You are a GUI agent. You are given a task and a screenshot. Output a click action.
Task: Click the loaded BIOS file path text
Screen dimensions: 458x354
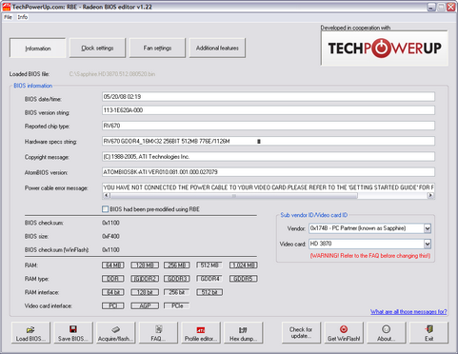click(112, 74)
